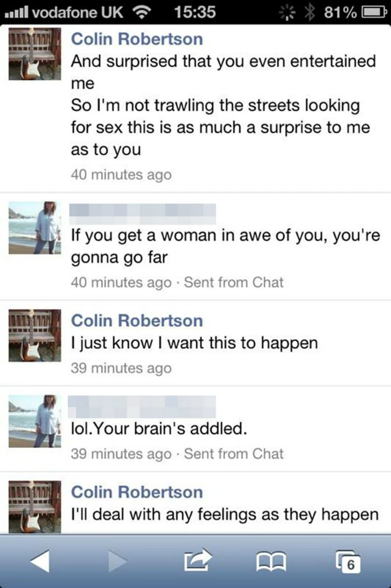The image size is (391, 588).
Task: Open Colin Robertson link above 'I just know'
Action: point(137,321)
